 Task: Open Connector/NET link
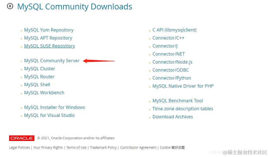point(169,54)
